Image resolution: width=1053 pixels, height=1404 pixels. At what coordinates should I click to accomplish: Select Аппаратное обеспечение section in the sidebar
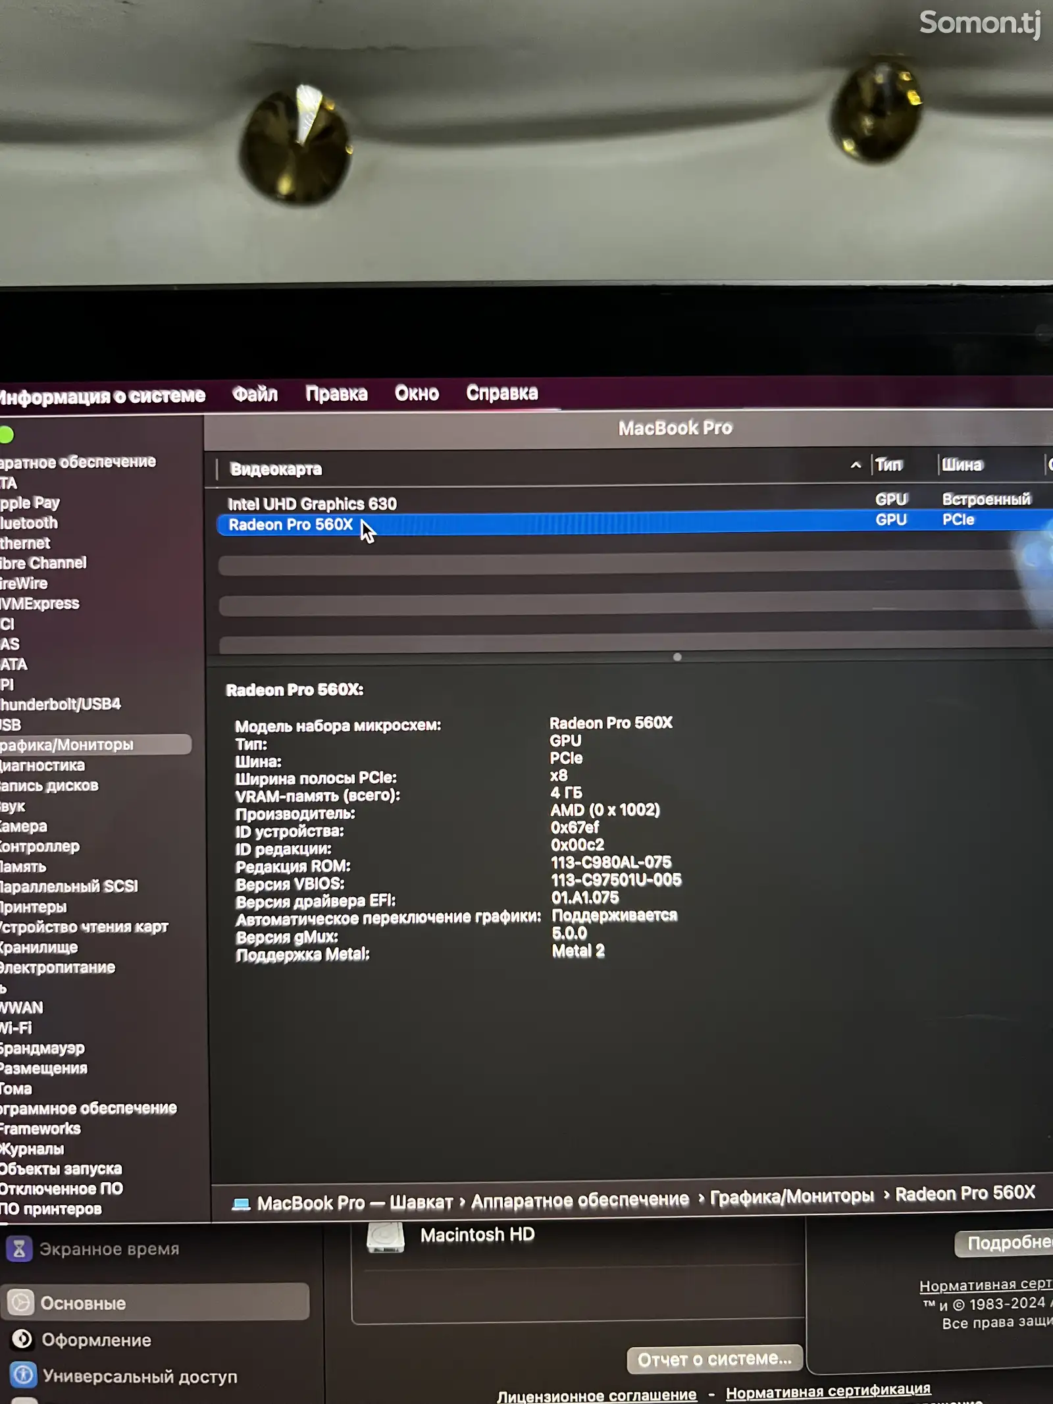[x=78, y=462]
